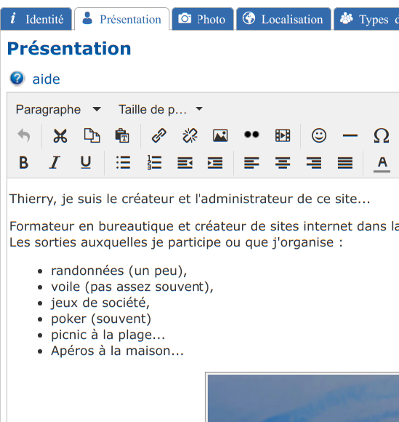
Task: Open the Paragraphe format dropdown
Action: [58, 109]
